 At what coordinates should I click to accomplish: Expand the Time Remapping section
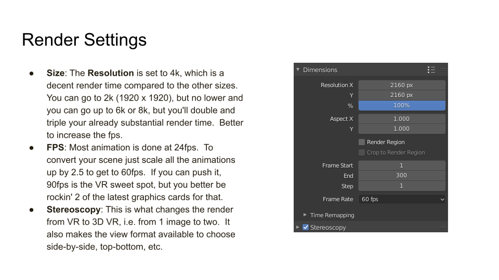tap(305, 215)
